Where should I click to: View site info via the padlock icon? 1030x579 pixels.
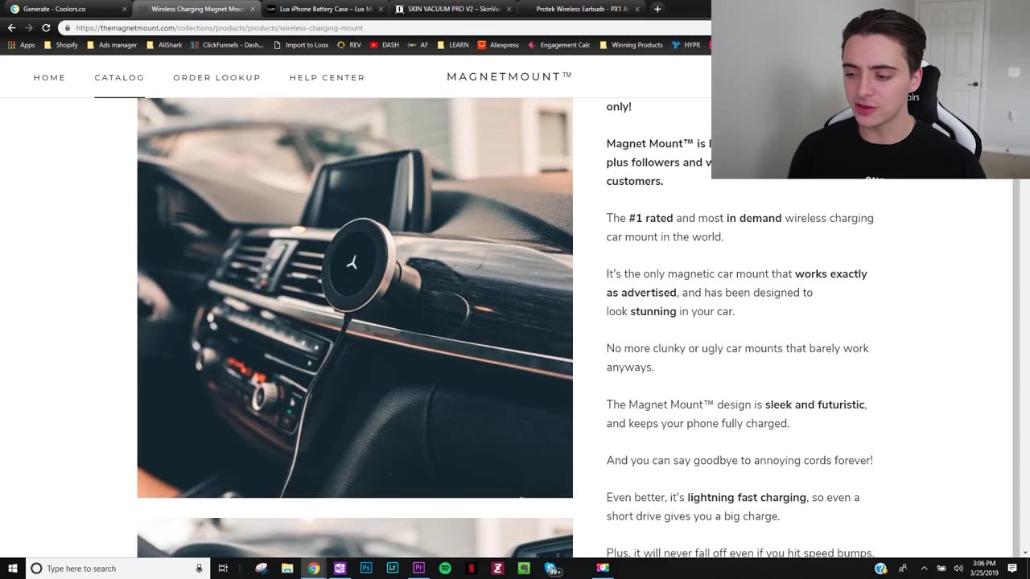68,27
